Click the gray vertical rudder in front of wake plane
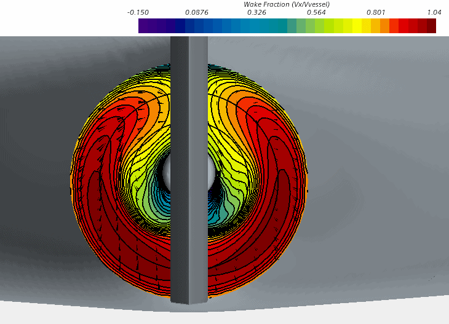Image resolution: width=449 pixels, height=324 pixels. click(189, 170)
